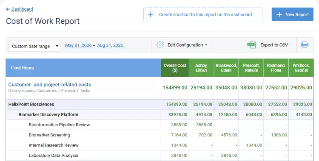Click the CSV export icon
This screenshot has width=319, height=161.
click(251, 45)
